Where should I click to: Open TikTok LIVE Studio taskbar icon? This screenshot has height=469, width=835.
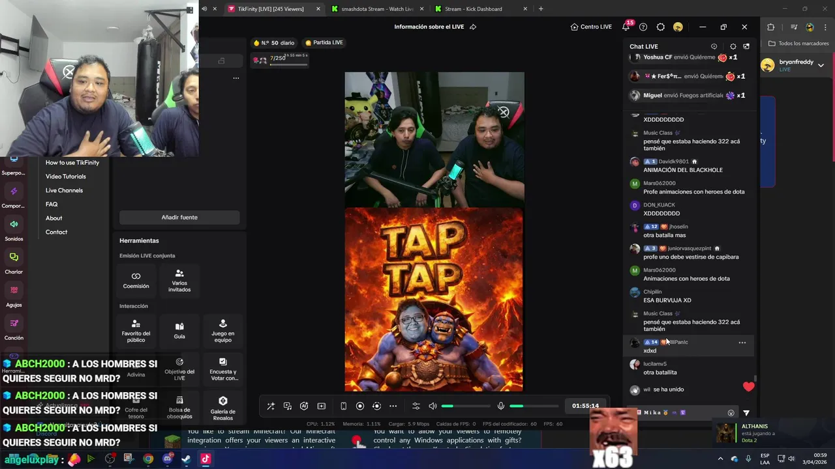205,459
